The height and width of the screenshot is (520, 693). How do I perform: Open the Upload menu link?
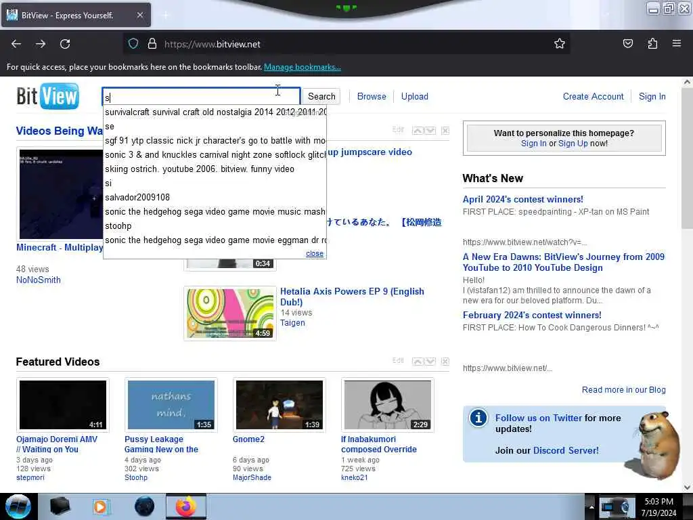[415, 96]
